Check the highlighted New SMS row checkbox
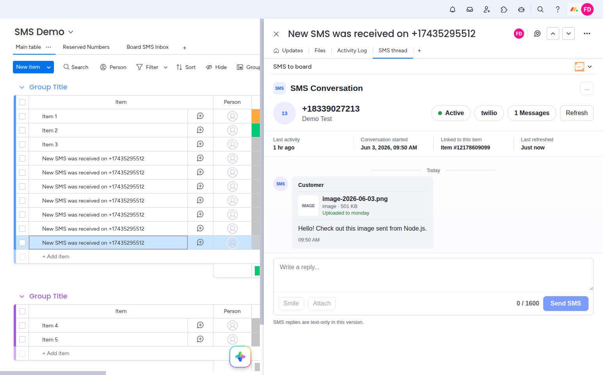 (22, 243)
